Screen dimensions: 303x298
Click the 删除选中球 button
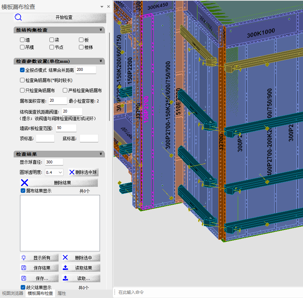tap(83, 172)
